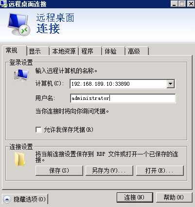Maximize the Remote Desktop window
Image resolution: width=195 pixels, height=207 pixels.
tap(182, 3)
